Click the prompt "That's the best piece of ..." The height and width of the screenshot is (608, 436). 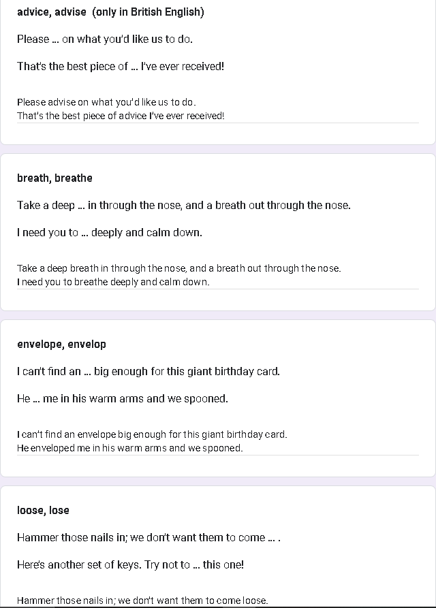[121, 67]
